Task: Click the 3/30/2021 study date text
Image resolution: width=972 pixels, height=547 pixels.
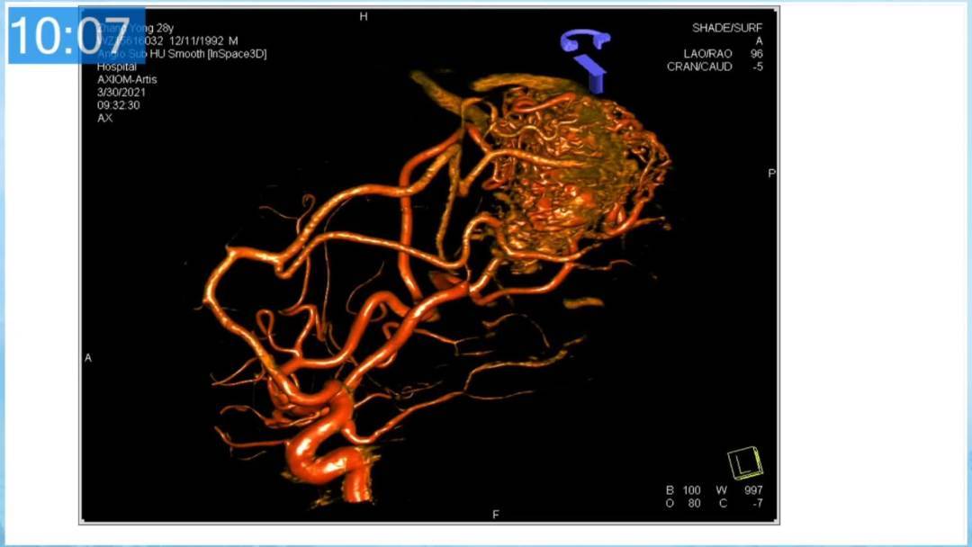Action: (x=121, y=92)
